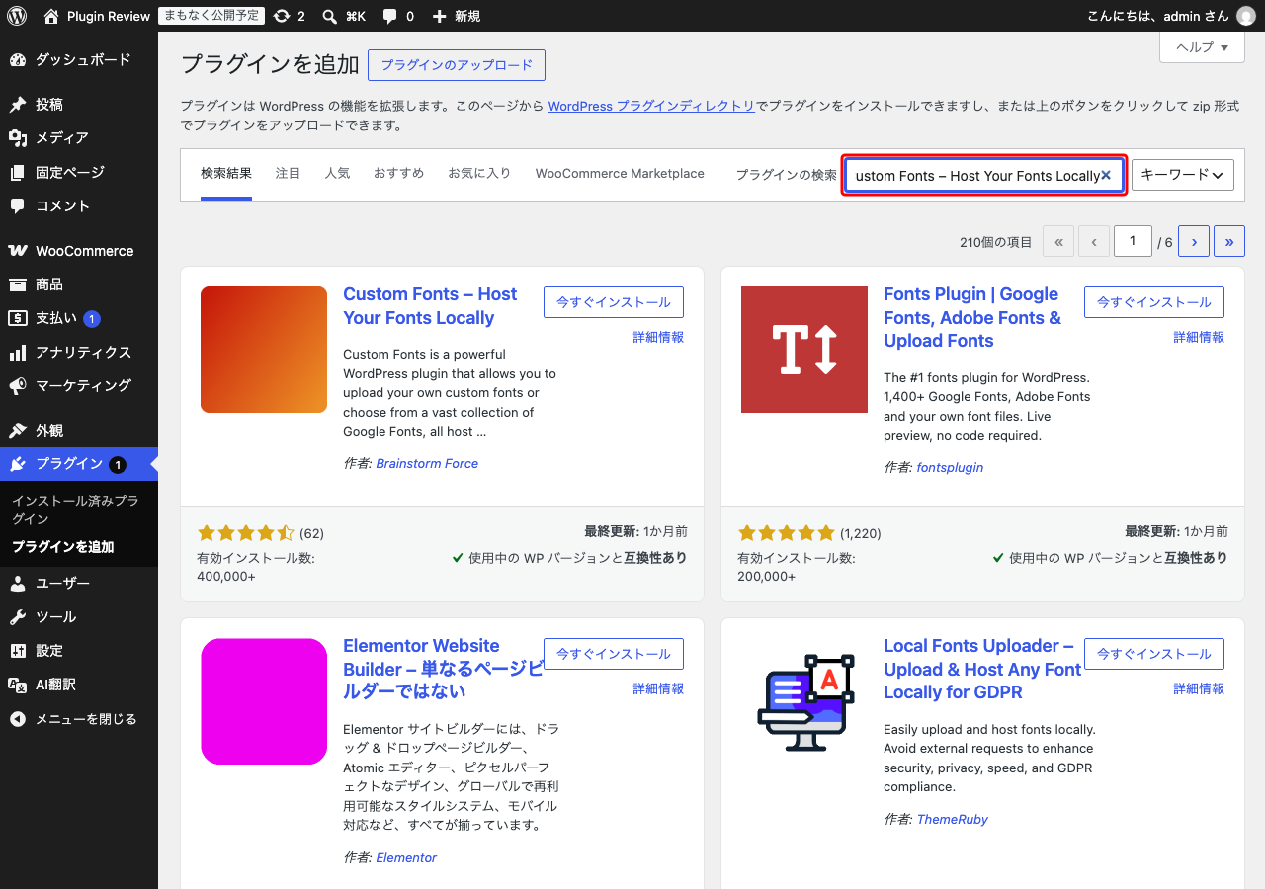Open 投稿 posts menu
This screenshot has width=1265, height=889.
(x=79, y=104)
